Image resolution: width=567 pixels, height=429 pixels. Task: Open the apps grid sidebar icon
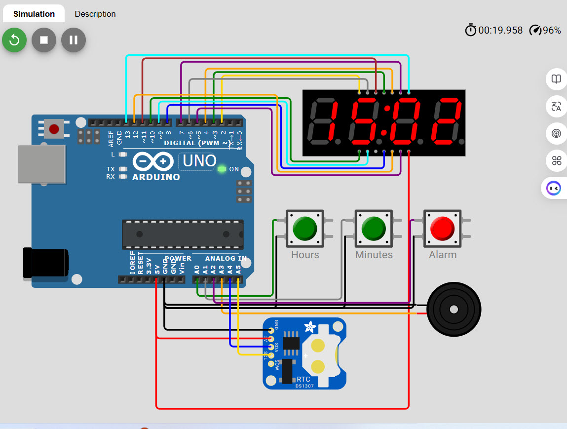pyautogui.click(x=556, y=160)
